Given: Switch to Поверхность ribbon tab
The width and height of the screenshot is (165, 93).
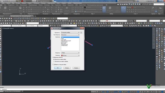Looking at the screenshot, I should click(x=11, y=5).
